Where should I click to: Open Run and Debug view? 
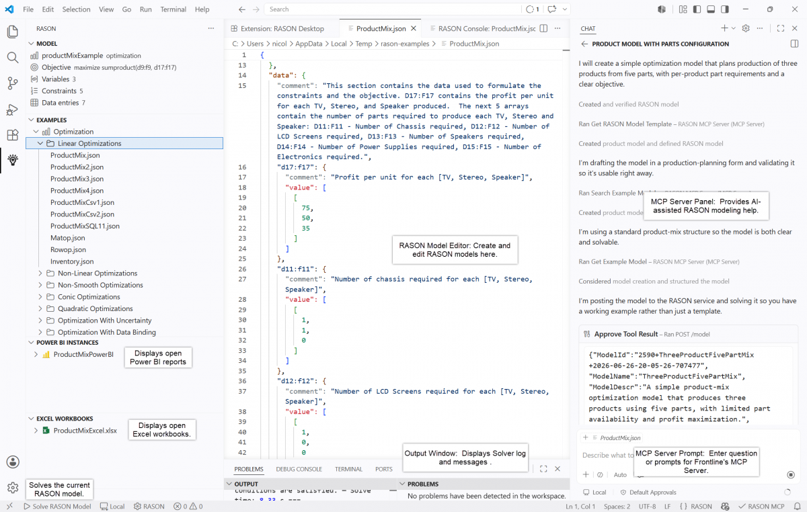click(12, 110)
